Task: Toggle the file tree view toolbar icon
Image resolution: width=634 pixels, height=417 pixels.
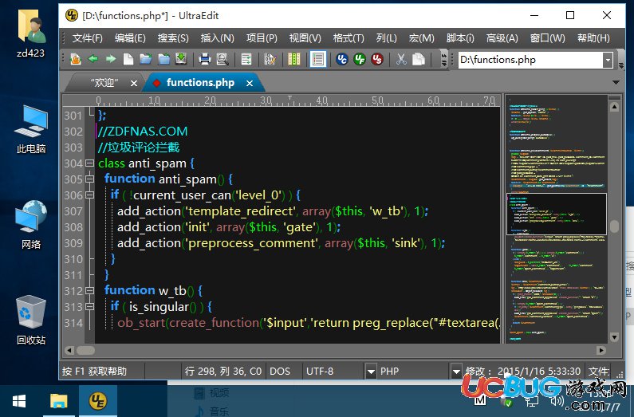Action: 75,59
